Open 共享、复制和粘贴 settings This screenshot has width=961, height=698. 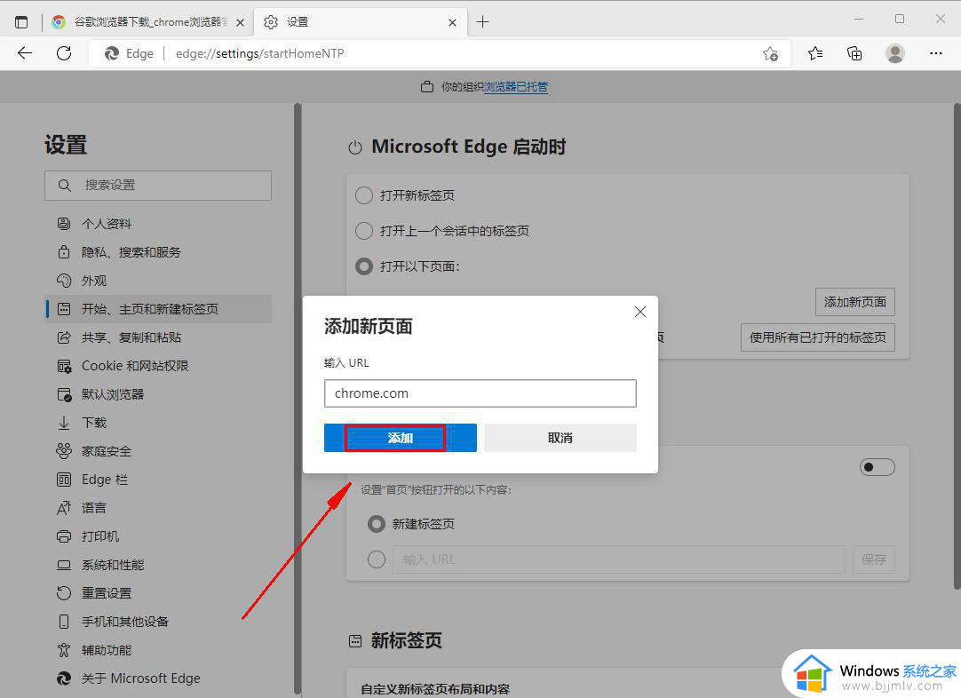pyautogui.click(x=158, y=337)
